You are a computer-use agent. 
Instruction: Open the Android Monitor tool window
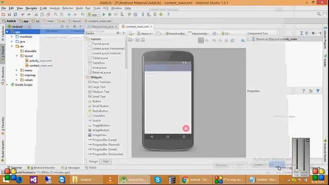point(41,168)
